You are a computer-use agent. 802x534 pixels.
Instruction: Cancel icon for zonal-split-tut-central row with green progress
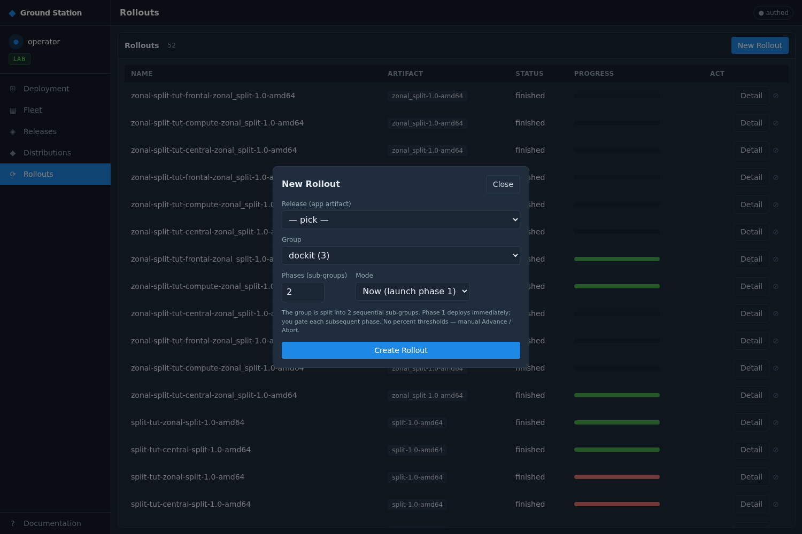pos(776,395)
